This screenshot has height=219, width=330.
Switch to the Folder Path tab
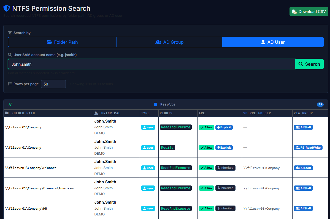coord(62,42)
